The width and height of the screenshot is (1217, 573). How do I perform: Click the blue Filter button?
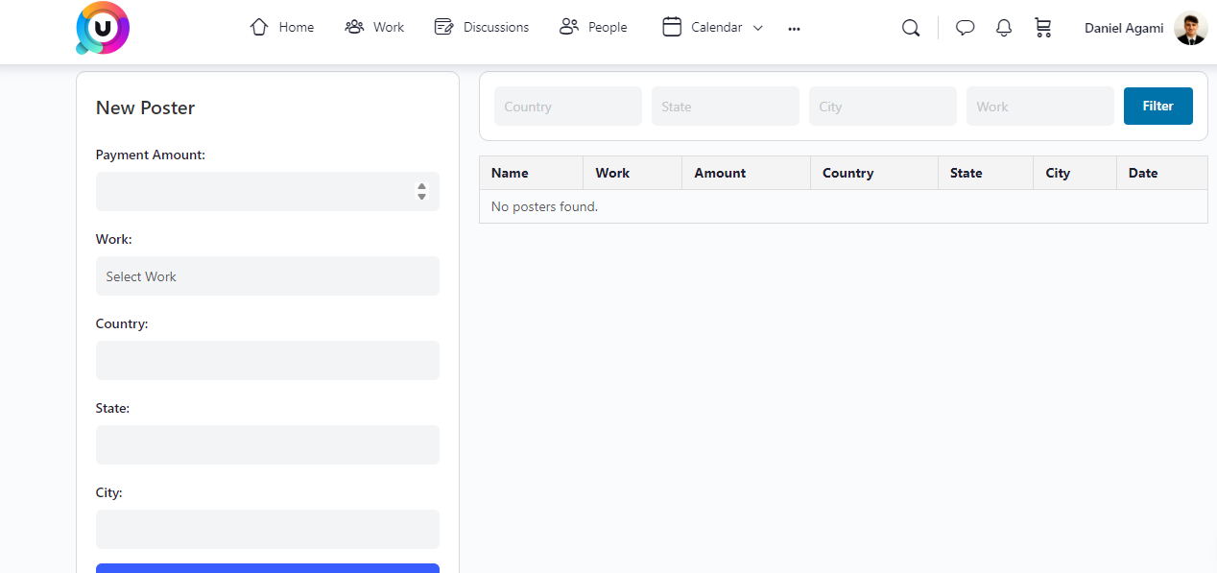[1158, 106]
